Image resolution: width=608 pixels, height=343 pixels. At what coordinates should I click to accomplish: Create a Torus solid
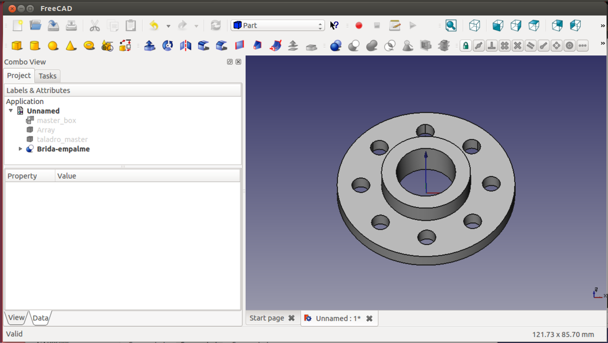coord(89,46)
